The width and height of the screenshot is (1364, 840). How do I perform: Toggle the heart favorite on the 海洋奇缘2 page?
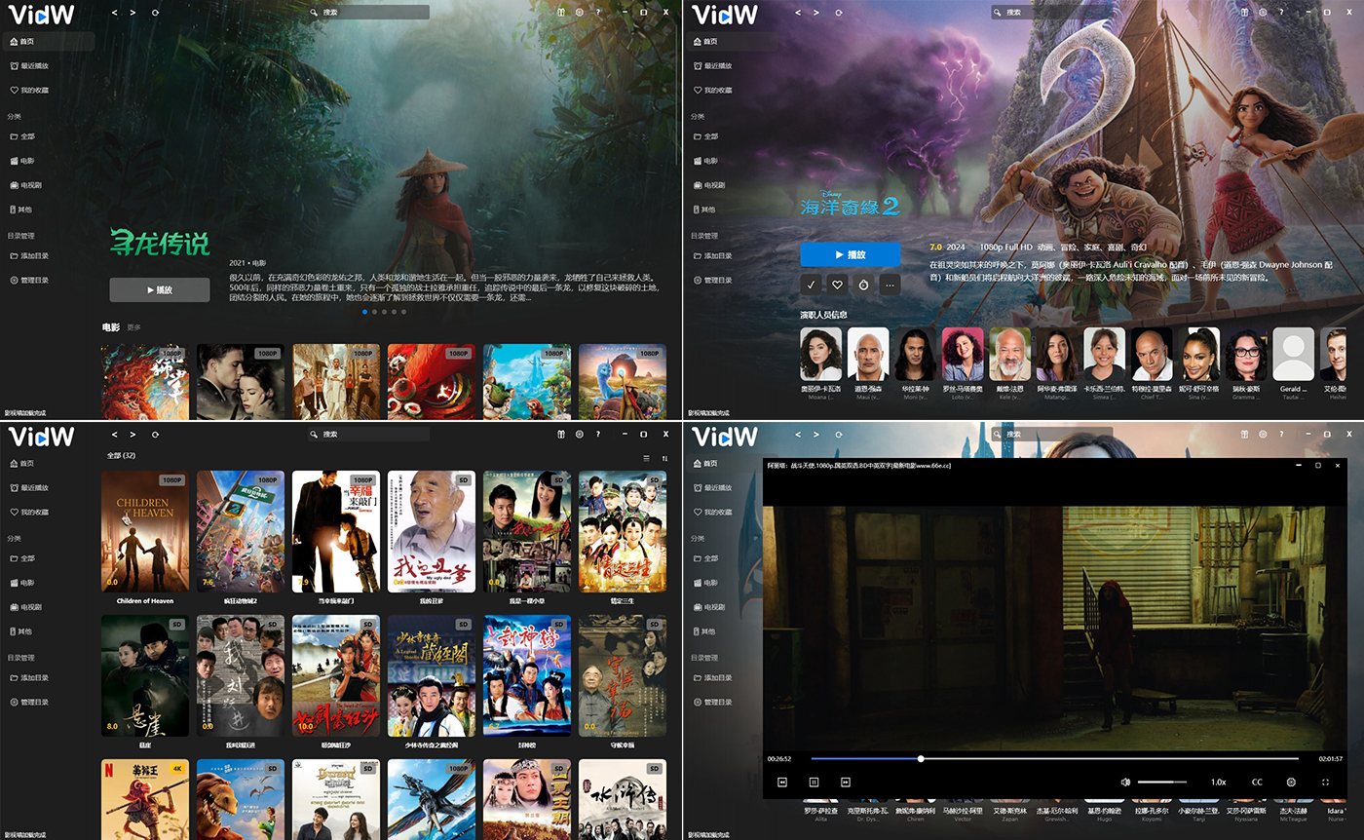tap(837, 285)
